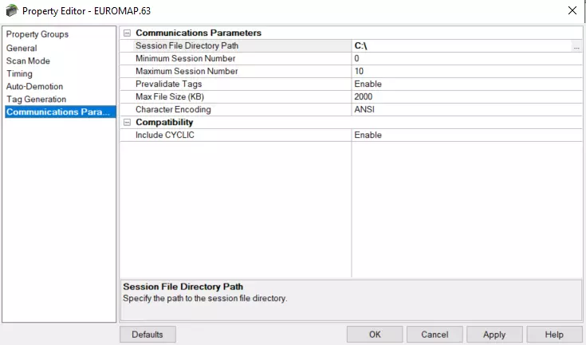586x345 pixels.
Task: Click the Property Editor app icon in title bar
Action: pos(11,10)
